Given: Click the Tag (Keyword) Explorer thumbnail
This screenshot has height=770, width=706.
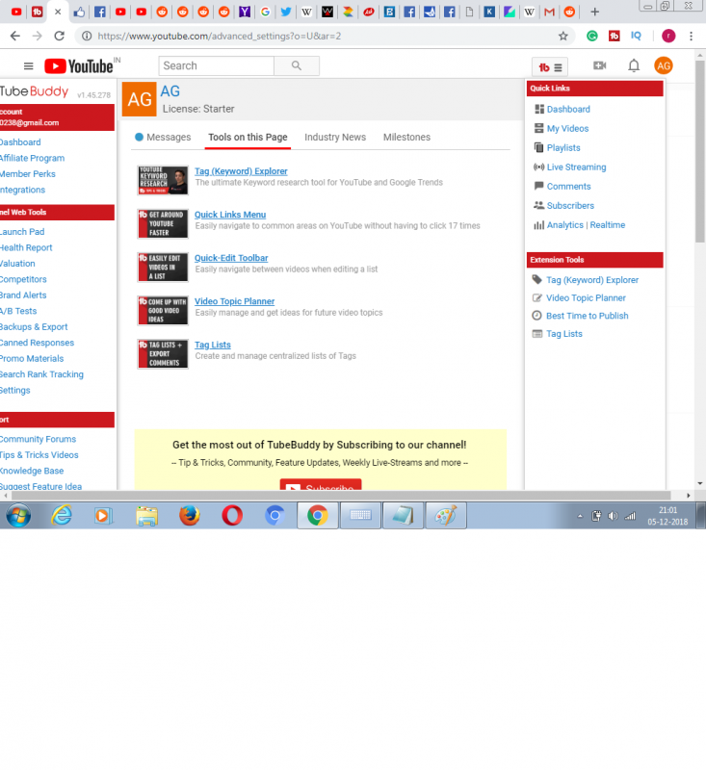Looking at the screenshot, I should pyautogui.click(x=163, y=179).
